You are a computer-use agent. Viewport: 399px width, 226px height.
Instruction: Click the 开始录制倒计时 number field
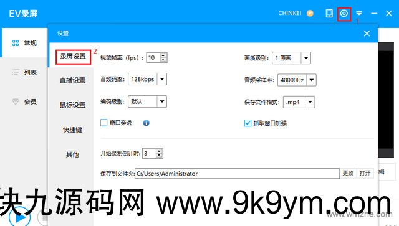tap(150, 153)
